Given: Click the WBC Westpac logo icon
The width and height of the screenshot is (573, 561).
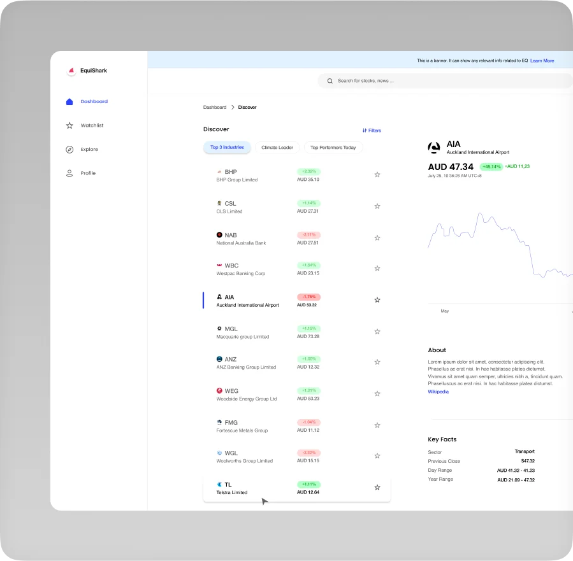Looking at the screenshot, I should pyautogui.click(x=219, y=266).
